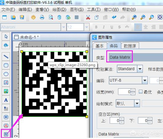Screen dimensions: 163x139
Task: Select the line drawing tool
Action: click(x=6, y=57)
